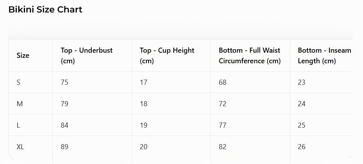The width and height of the screenshot is (363, 164).
Task: Click the Bottom - Inseam Length header
Action: pos(324,55)
